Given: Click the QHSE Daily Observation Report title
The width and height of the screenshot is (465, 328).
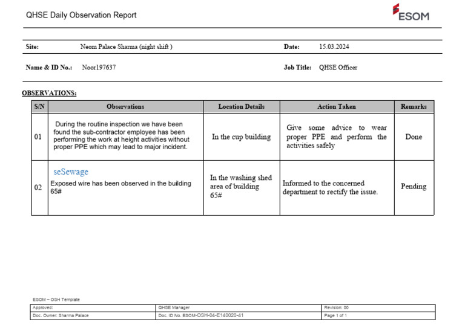Looking at the screenshot, I should 81,15.
